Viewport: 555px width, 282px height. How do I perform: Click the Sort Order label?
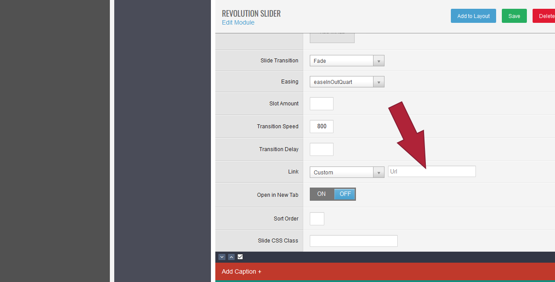pyautogui.click(x=286, y=219)
